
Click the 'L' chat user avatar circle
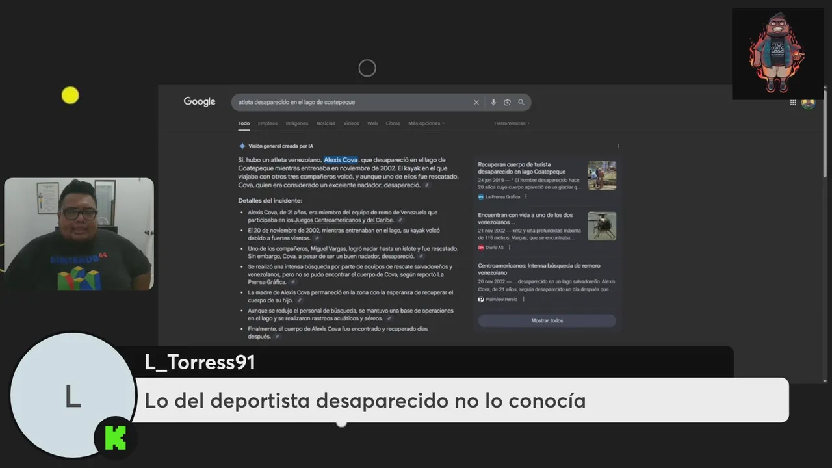(71, 395)
